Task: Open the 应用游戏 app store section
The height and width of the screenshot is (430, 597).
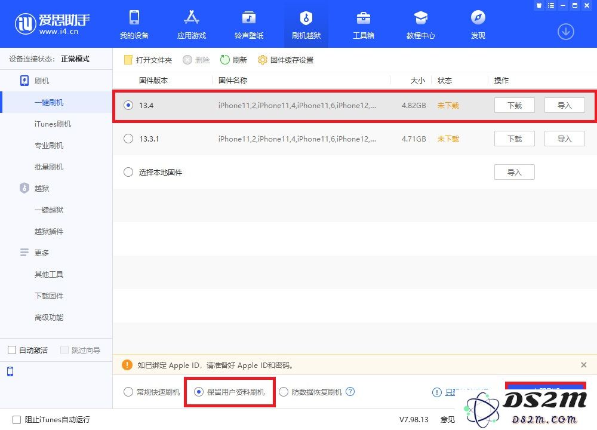Action: point(192,24)
